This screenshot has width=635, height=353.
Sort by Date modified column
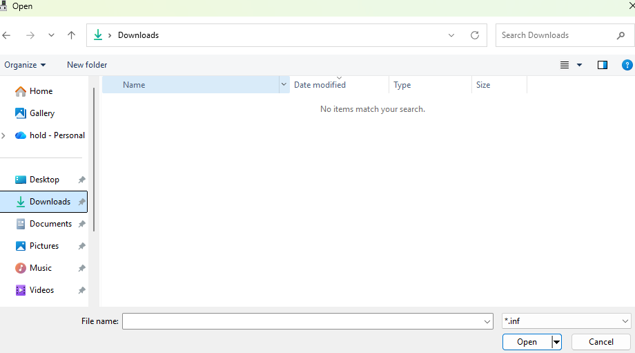click(x=340, y=85)
